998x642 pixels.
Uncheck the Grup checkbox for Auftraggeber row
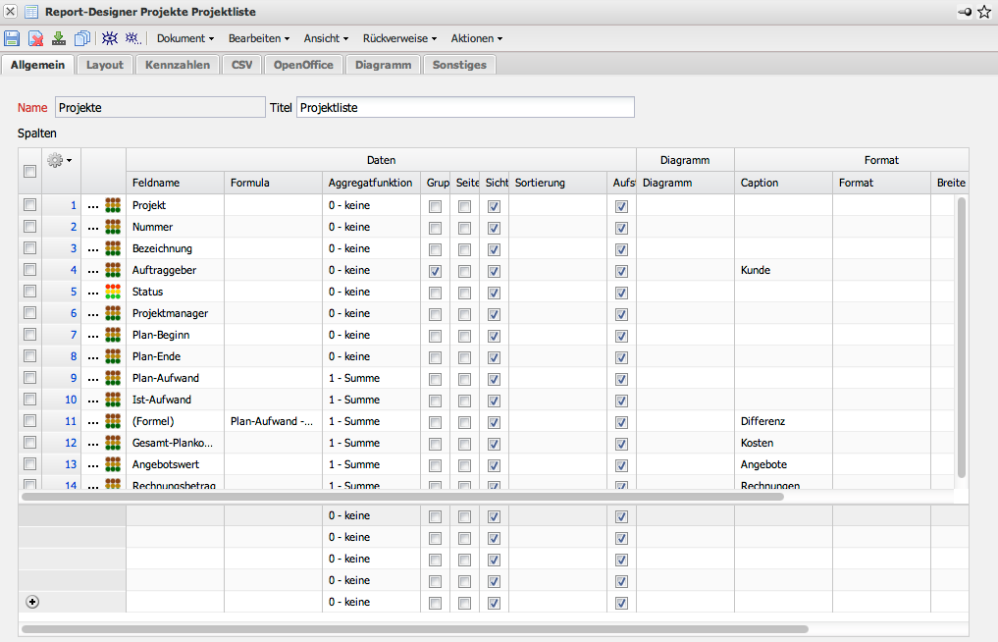(435, 270)
